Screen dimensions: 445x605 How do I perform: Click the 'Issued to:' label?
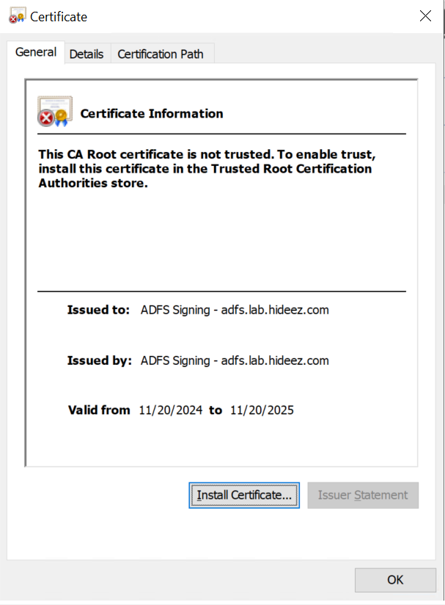click(98, 310)
